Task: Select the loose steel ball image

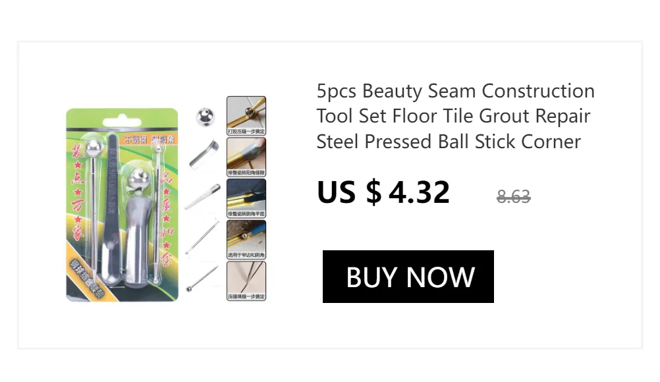Action: coord(206,117)
